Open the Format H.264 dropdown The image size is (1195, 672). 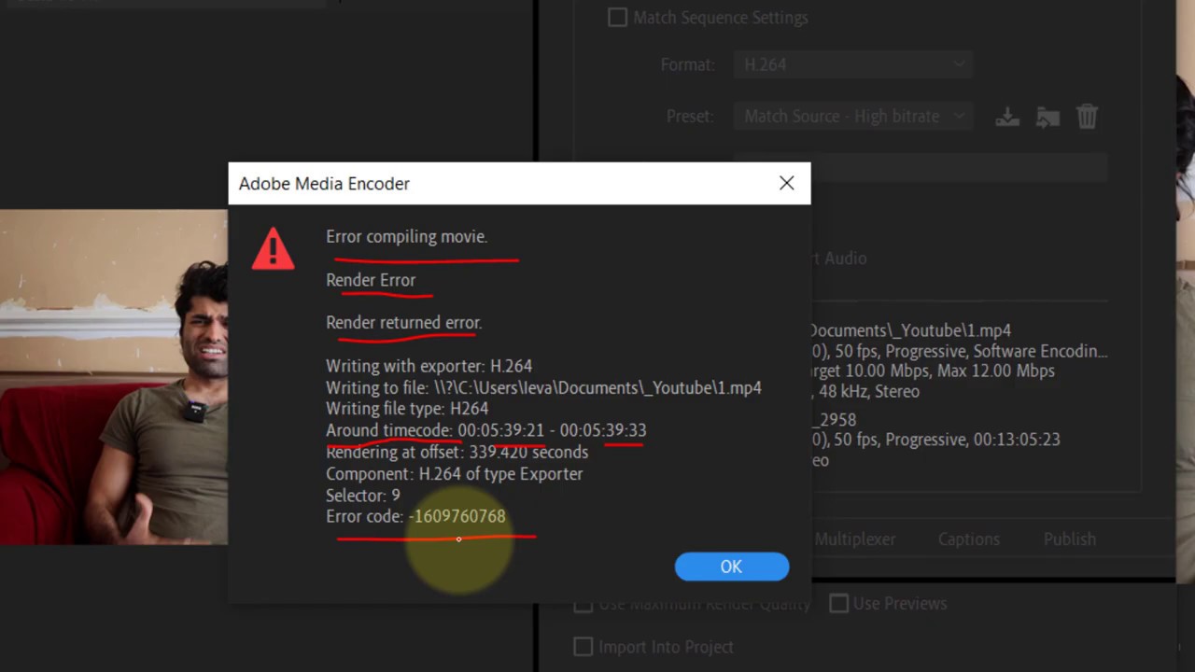coord(853,64)
